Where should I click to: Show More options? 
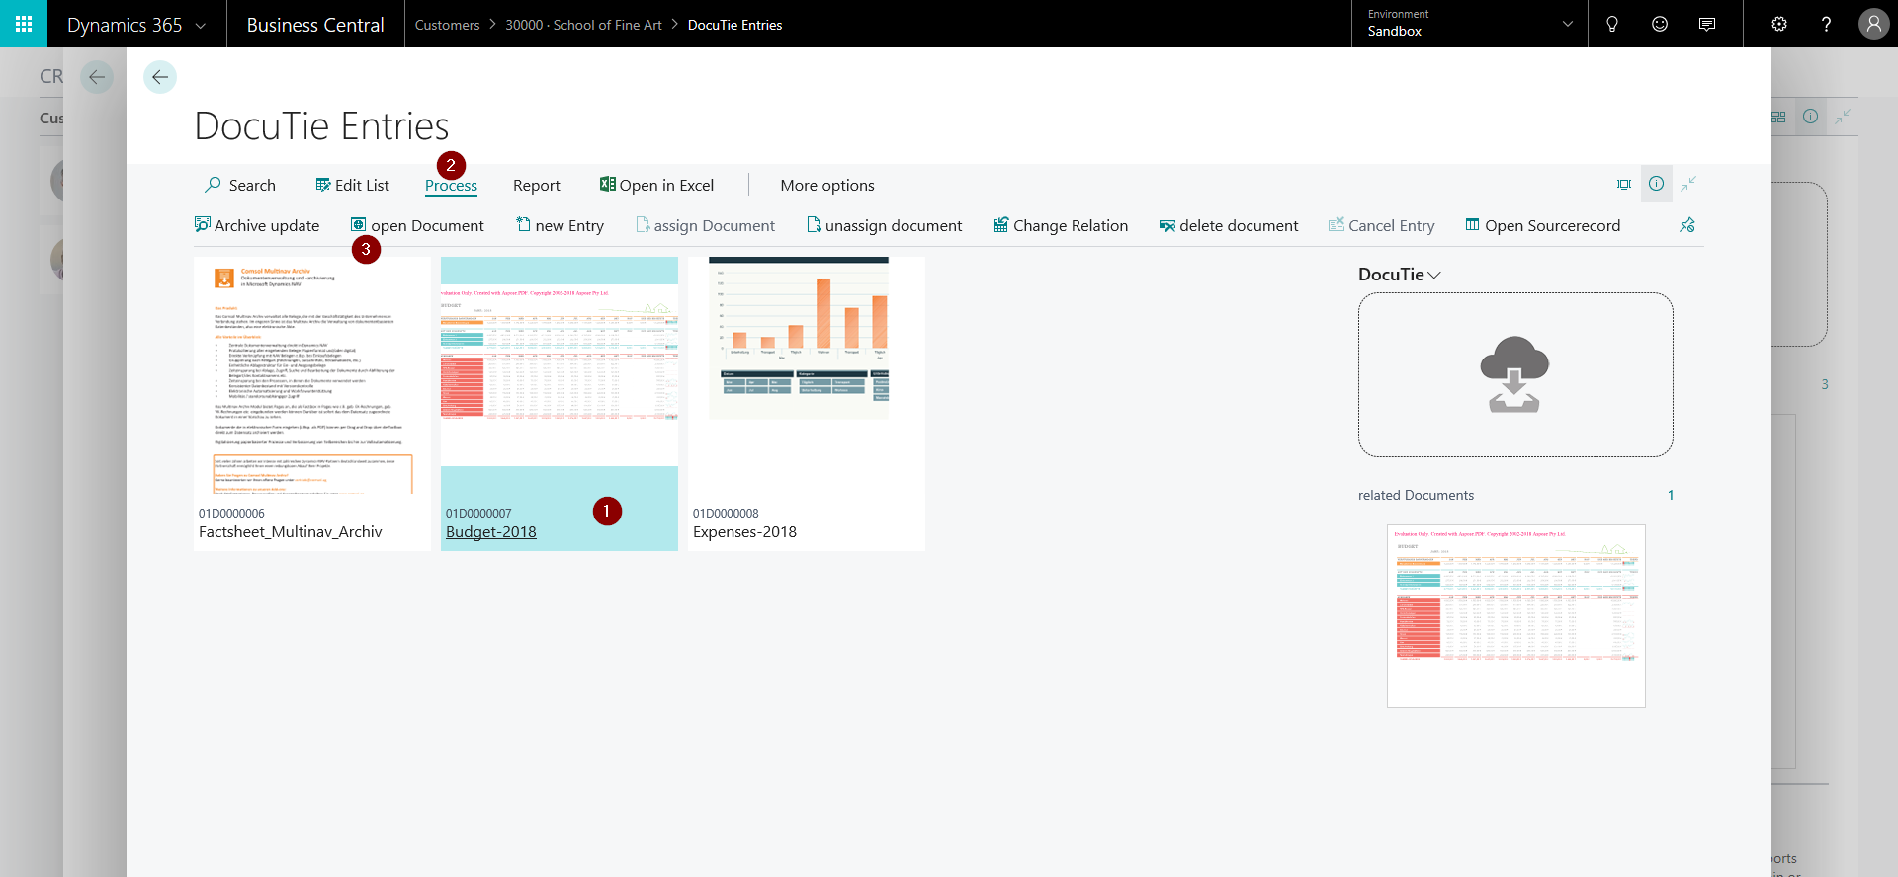827,185
